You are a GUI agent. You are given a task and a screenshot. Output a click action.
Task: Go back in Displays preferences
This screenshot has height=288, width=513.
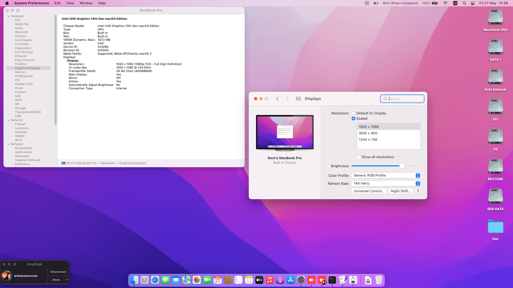click(x=277, y=99)
